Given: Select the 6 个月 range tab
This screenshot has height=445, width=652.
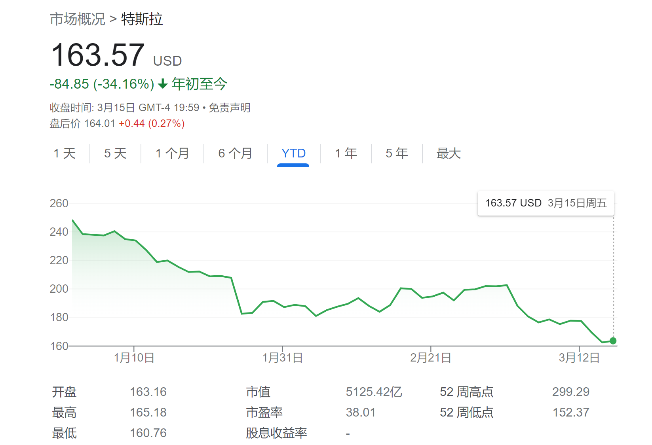Looking at the screenshot, I should 235,153.
